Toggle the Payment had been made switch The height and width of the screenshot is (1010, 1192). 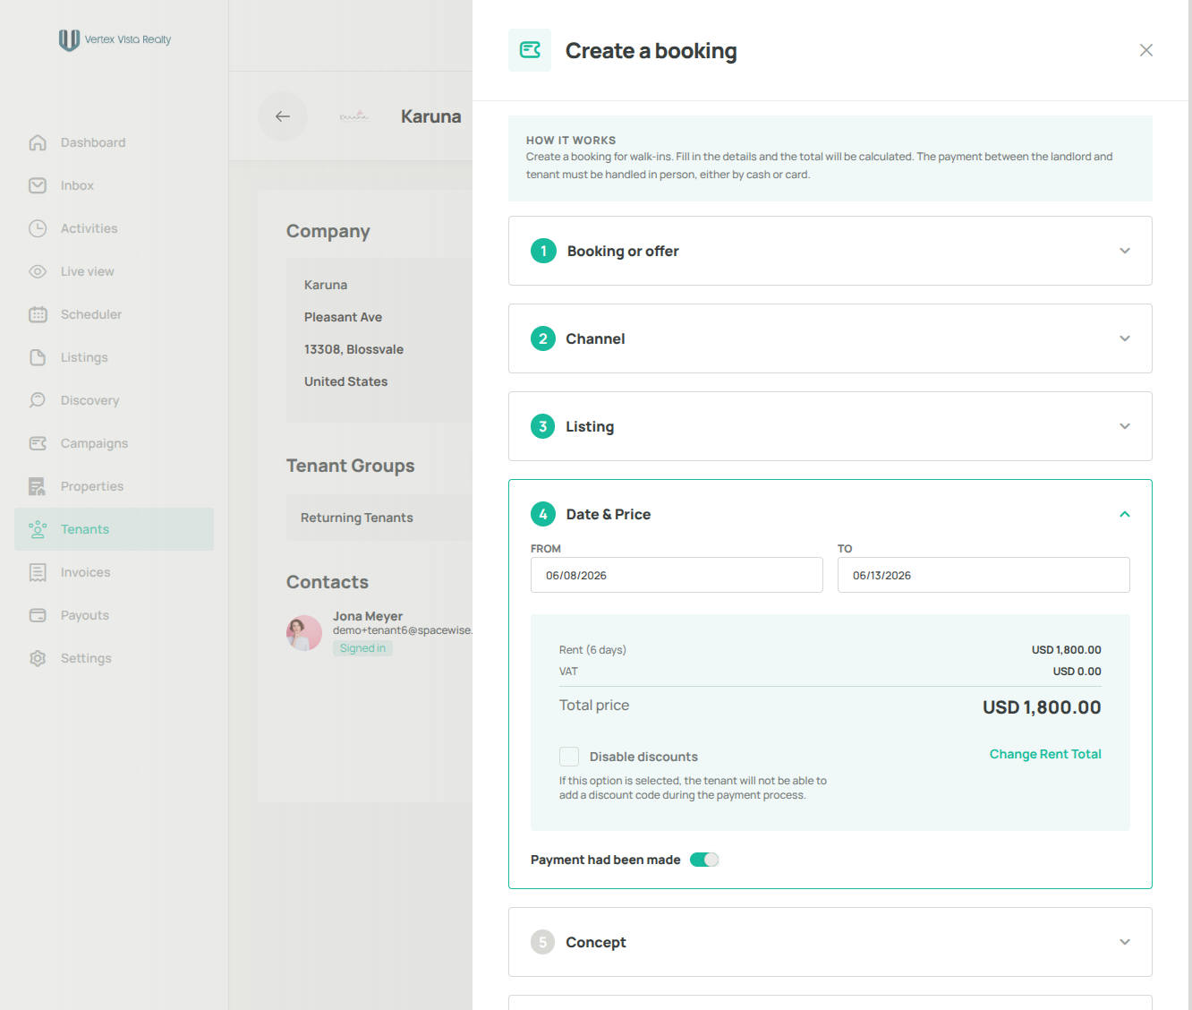704,860
